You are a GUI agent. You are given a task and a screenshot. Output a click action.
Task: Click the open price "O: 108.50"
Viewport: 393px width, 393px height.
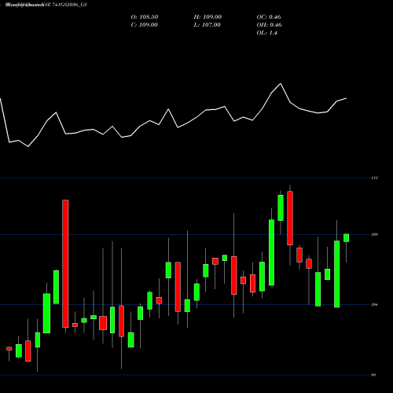tap(145, 17)
